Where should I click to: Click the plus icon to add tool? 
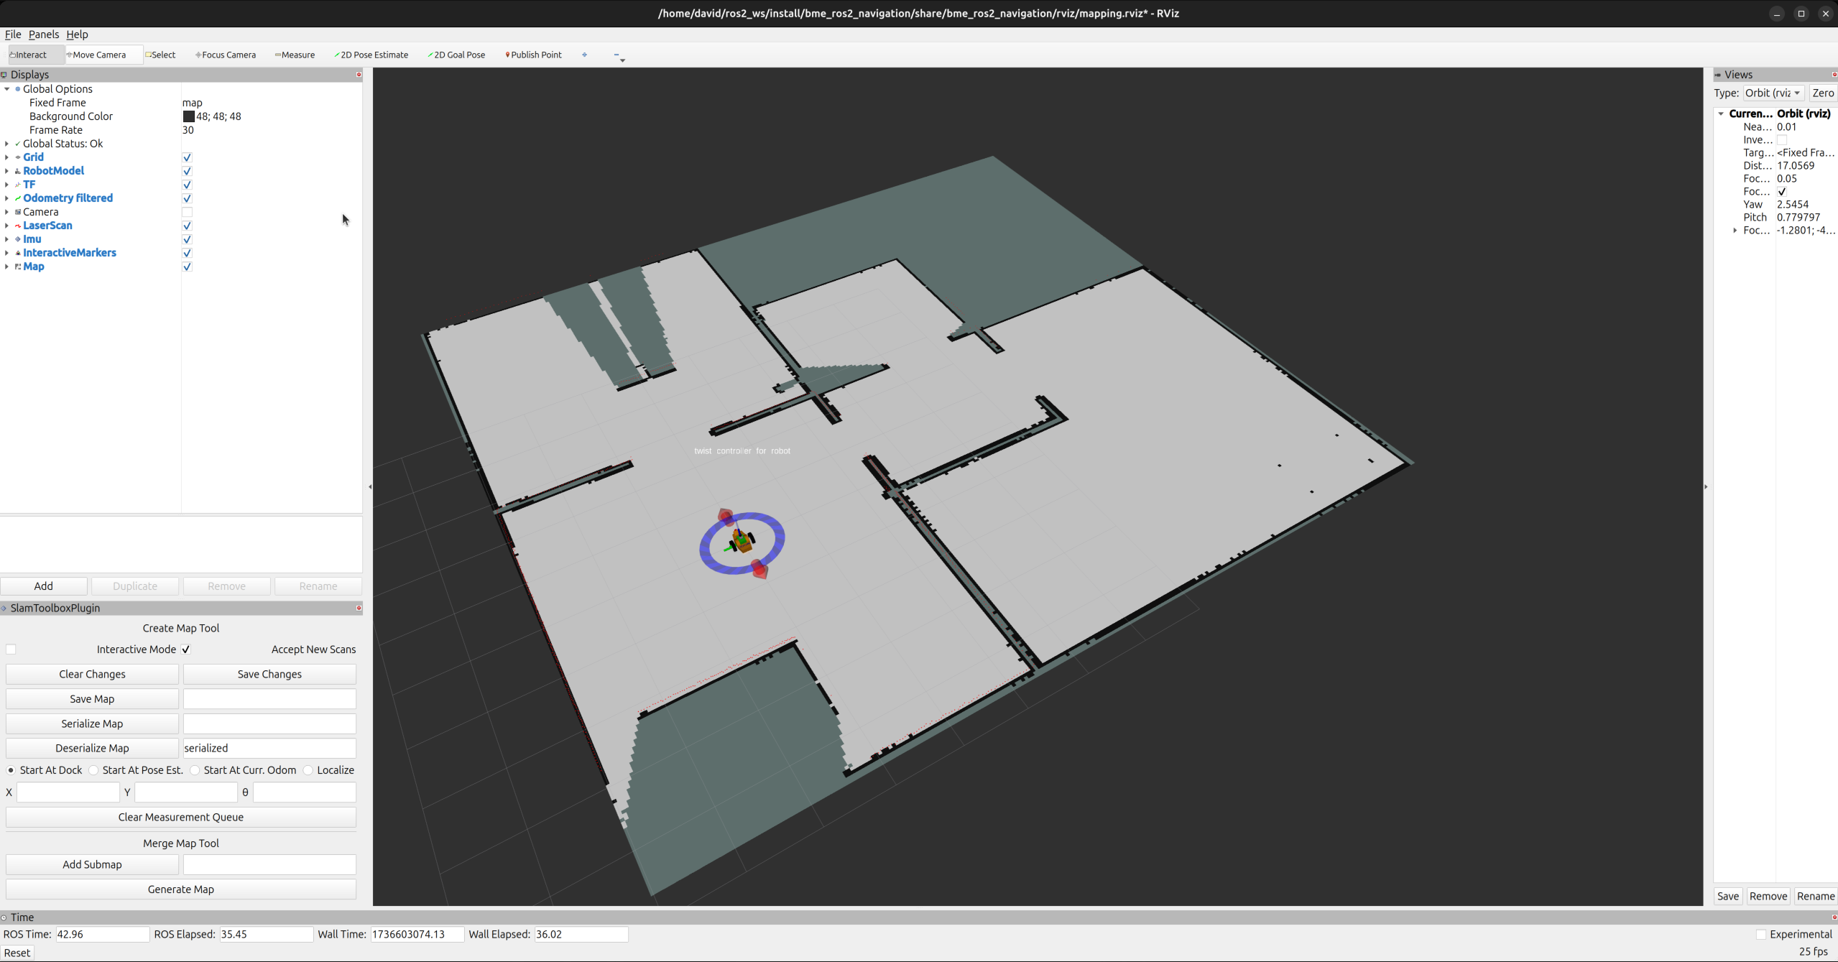(584, 55)
